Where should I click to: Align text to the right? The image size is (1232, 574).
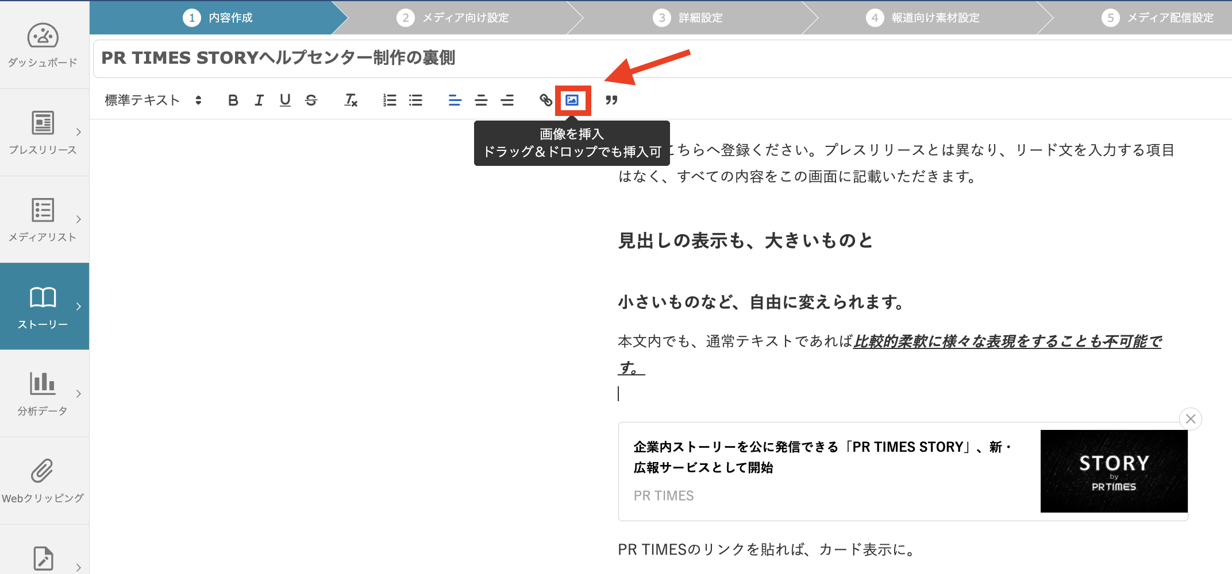click(507, 100)
